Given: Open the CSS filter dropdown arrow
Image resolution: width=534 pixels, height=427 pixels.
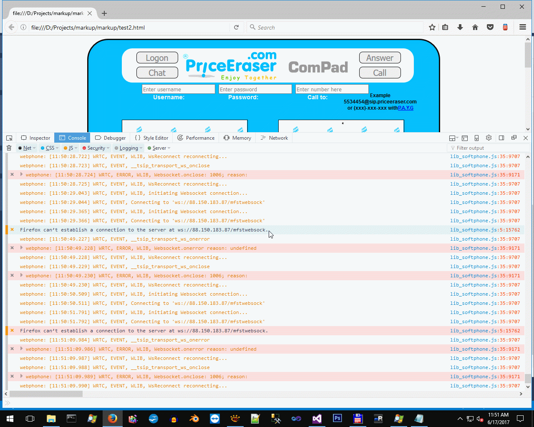Looking at the screenshot, I should [57, 148].
